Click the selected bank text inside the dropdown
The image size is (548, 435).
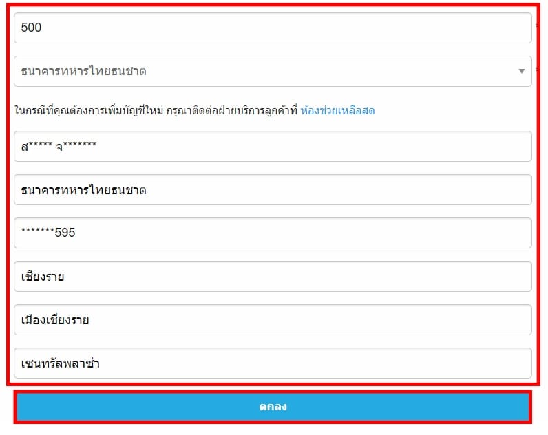click(83, 72)
